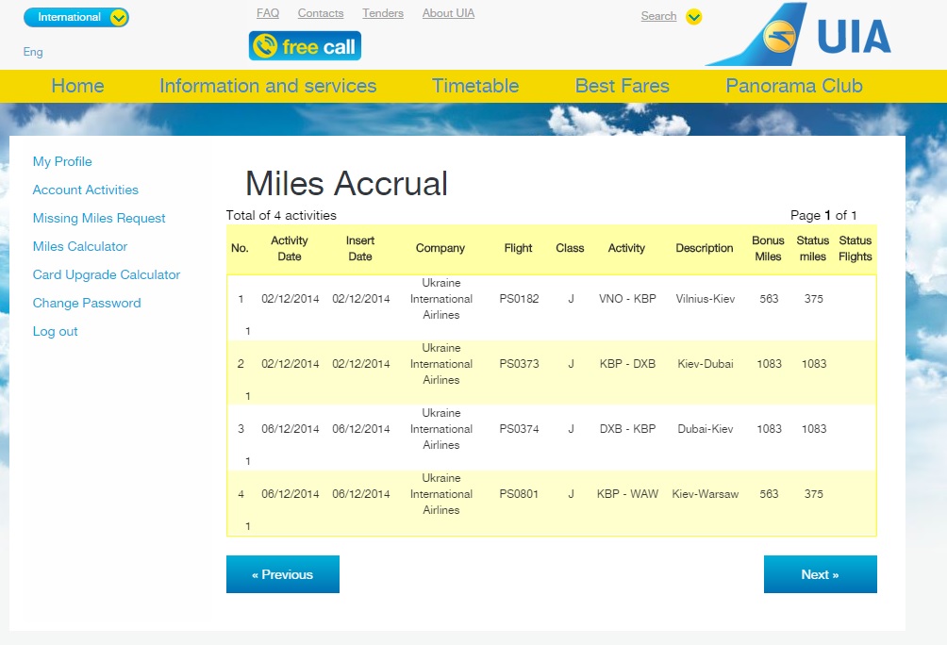947x645 pixels.
Task: Go to the Tenders page
Action: pos(383,13)
